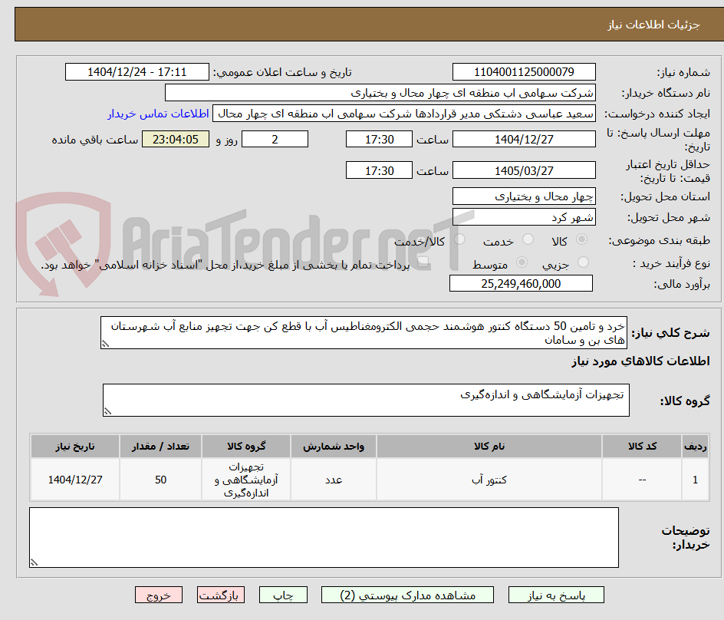Image resolution: width=724 pixels, height=620 pixels.
Task: Click the بازگشت back button
Action: click(x=221, y=595)
